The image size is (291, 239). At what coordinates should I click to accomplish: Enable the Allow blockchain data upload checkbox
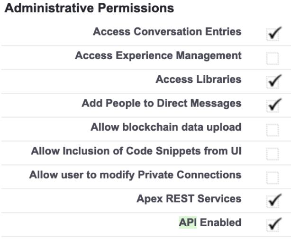272,128
